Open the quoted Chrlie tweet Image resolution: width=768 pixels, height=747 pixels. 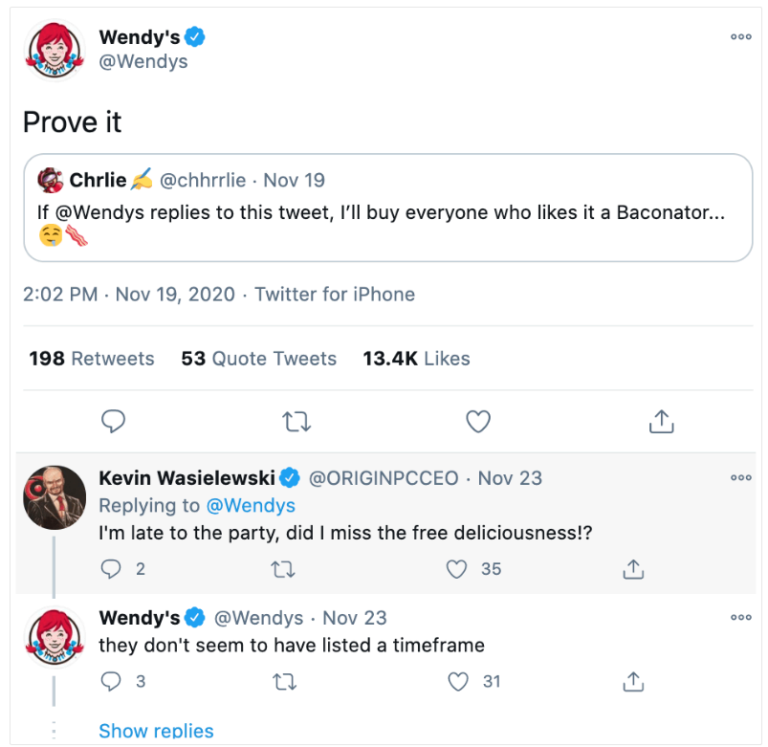click(x=388, y=208)
